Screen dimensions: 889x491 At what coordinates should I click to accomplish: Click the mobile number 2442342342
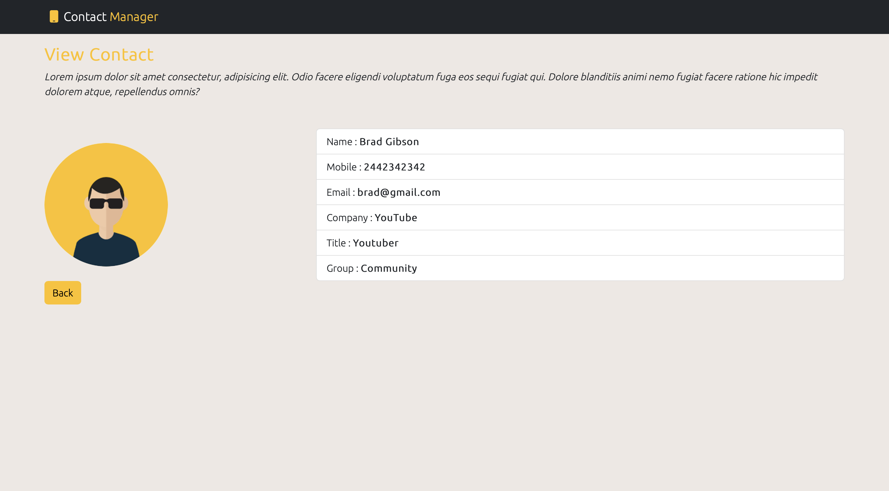pyautogui.click(x=394, y=167)
